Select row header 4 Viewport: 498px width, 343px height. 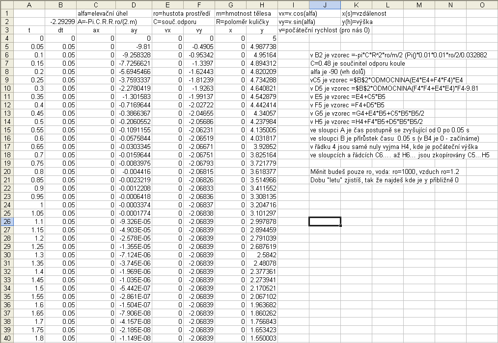(x=5, y=38)
